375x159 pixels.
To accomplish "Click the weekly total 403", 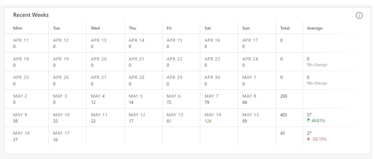I will pyautogui.click(x=284, y=115).
